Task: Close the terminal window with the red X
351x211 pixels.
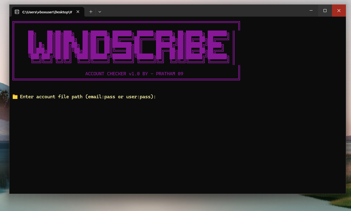Action: coord(339,11)
